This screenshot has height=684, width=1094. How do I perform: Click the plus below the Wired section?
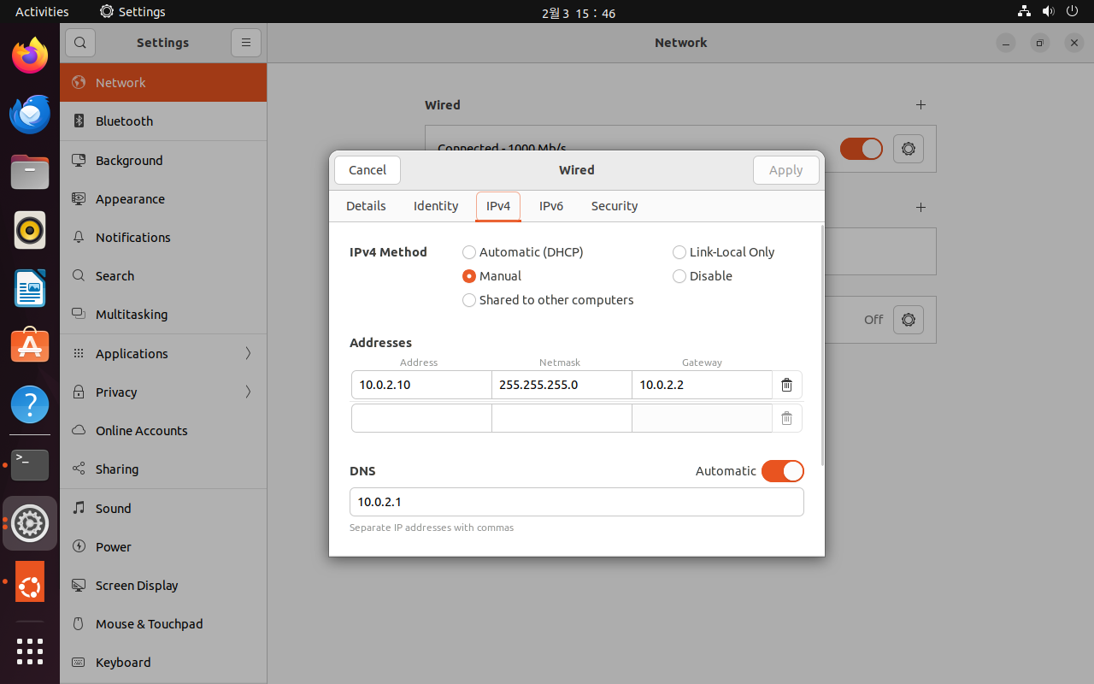click(920, 207)
